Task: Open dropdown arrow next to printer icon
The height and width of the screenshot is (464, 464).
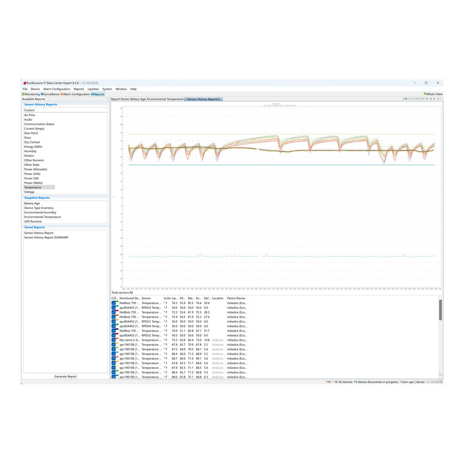Action: tap(435, 99)
